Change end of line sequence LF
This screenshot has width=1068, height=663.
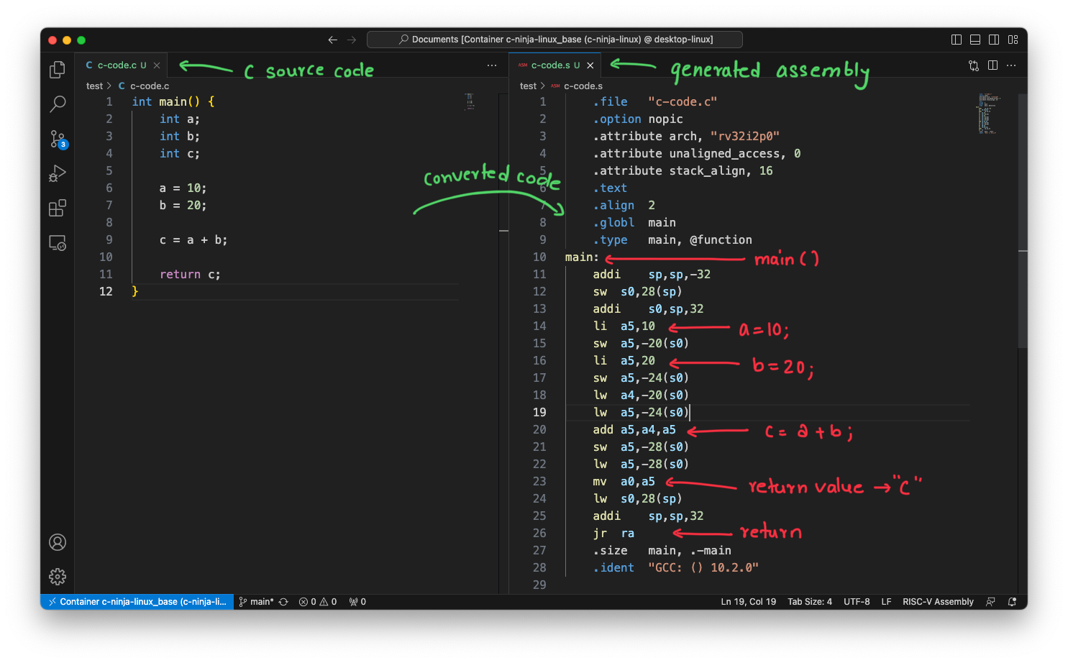point(886,602)
